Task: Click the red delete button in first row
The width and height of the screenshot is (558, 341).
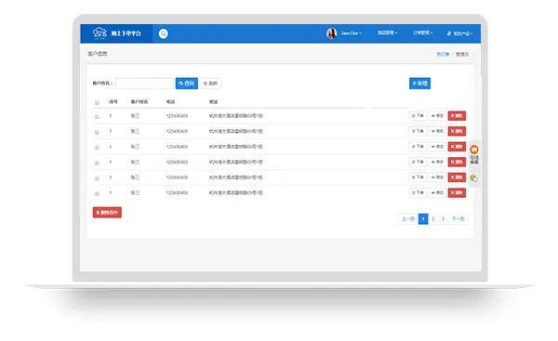Action: coord(457,116)
